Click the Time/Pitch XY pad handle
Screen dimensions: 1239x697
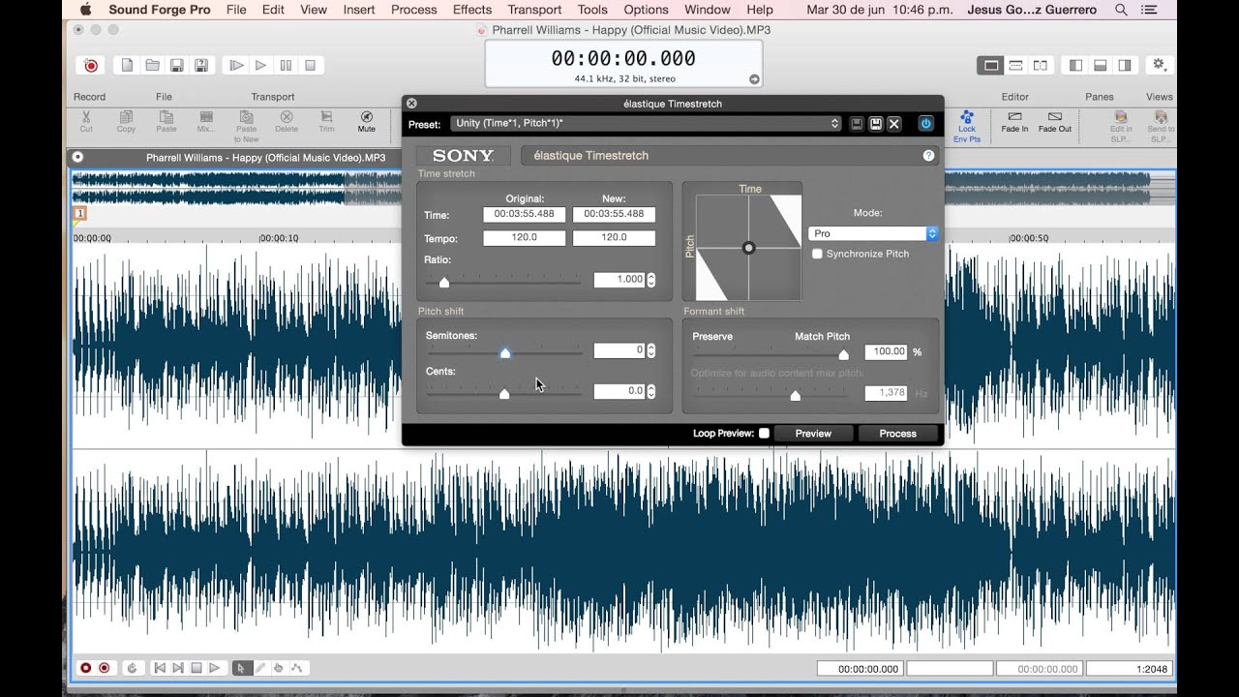point(748,248)
